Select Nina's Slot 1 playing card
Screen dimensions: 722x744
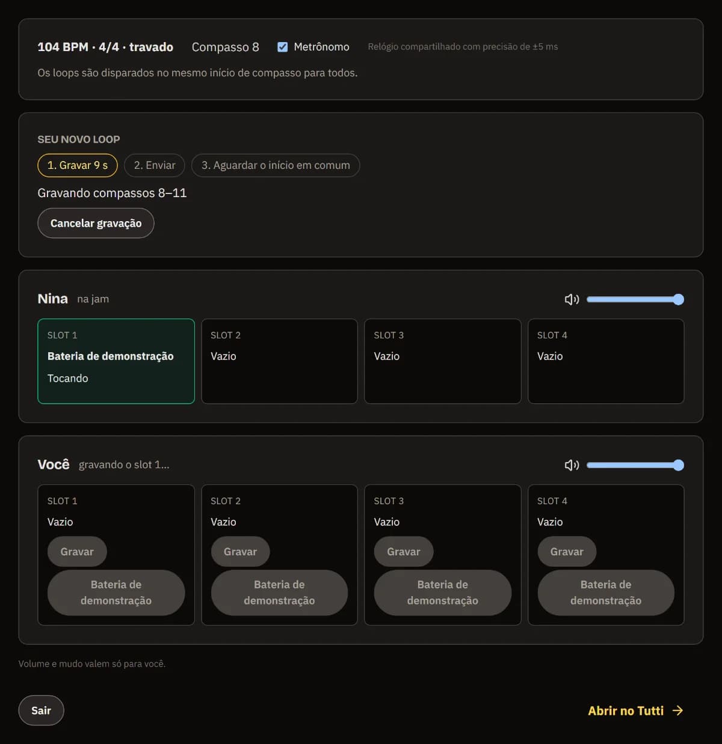(x=116, y=361)
